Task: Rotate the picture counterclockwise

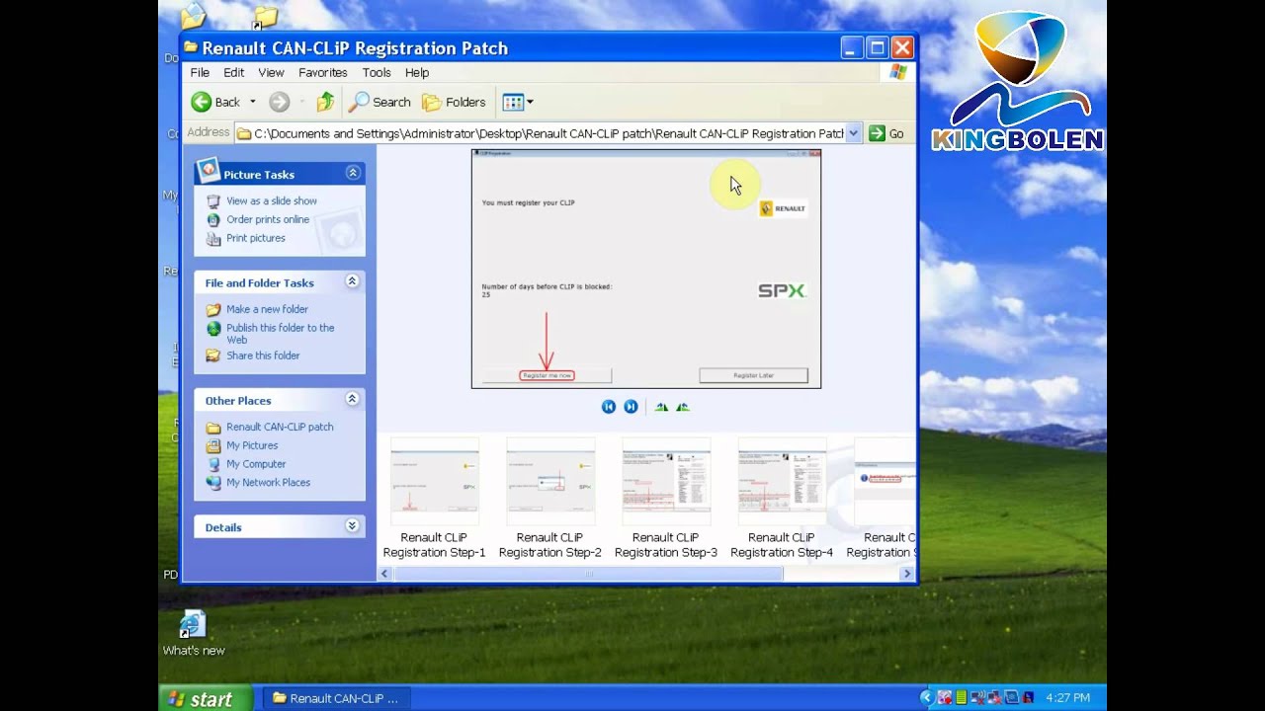Action: [682, 407]
